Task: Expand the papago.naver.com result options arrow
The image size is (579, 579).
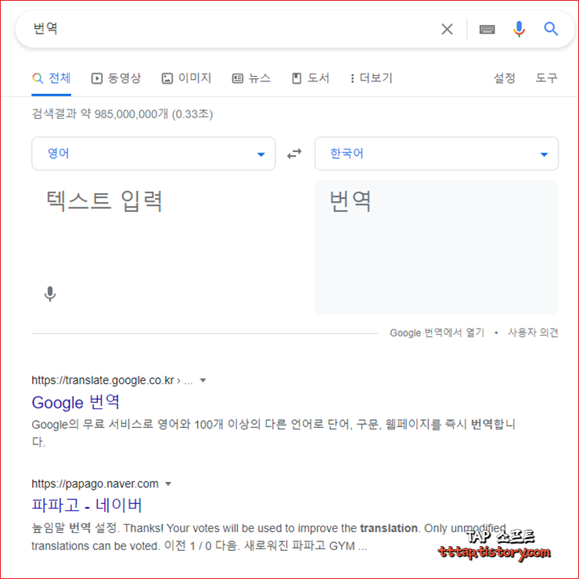Action: tap(168, 484)
